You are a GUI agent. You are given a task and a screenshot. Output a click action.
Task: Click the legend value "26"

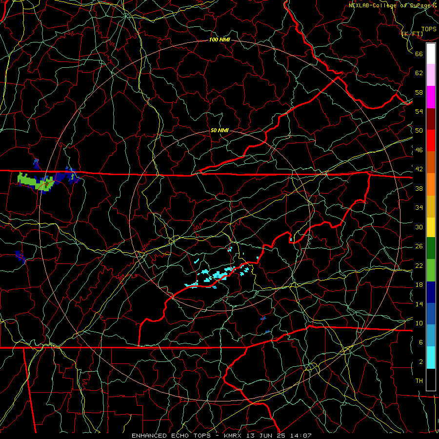[x=419, y=246]
